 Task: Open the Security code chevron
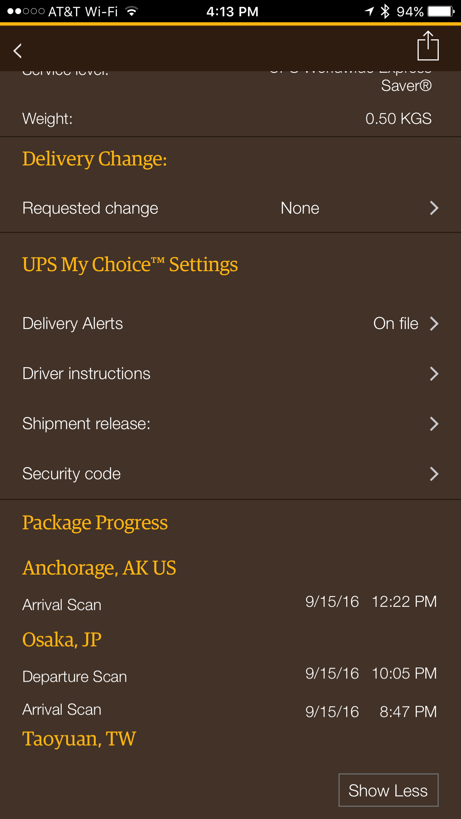click(x=434, y=474)
